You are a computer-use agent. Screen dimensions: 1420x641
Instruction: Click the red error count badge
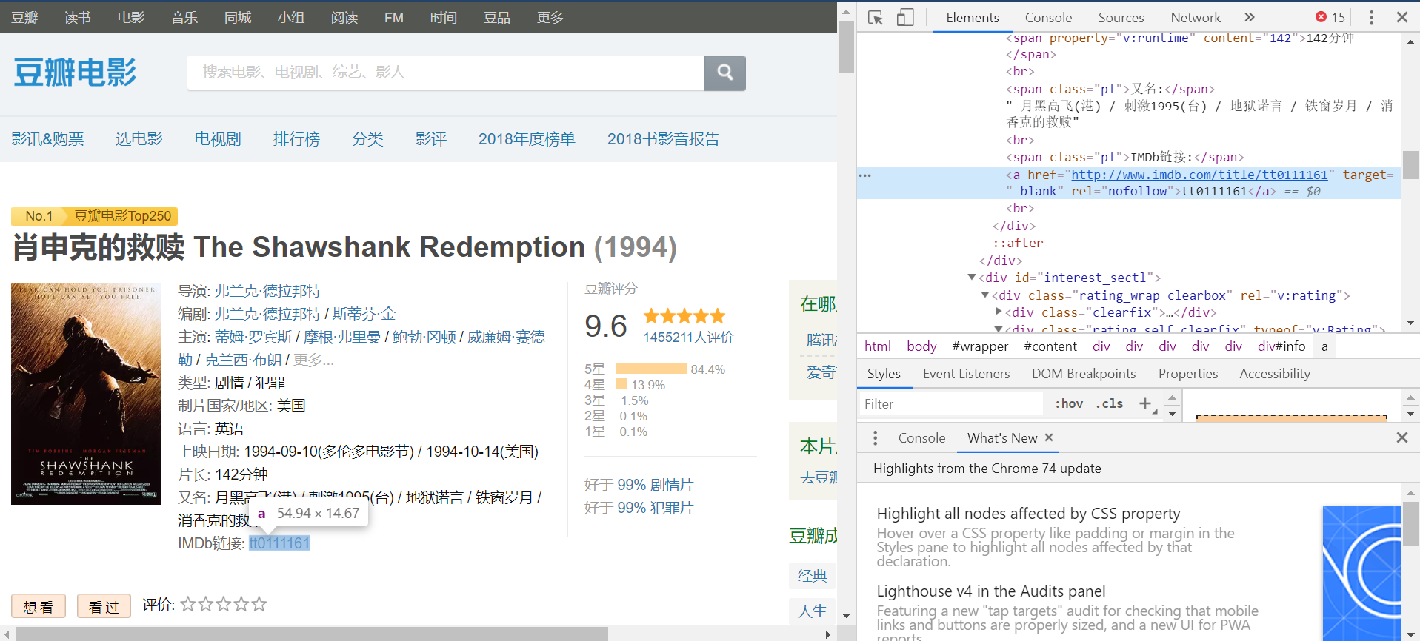coord(1330,17)
